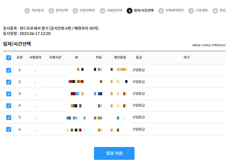Click the 시험일자 column header
The width and height of the screenshot is (233, 163).
pyautogui.click(x=35, y=57)
